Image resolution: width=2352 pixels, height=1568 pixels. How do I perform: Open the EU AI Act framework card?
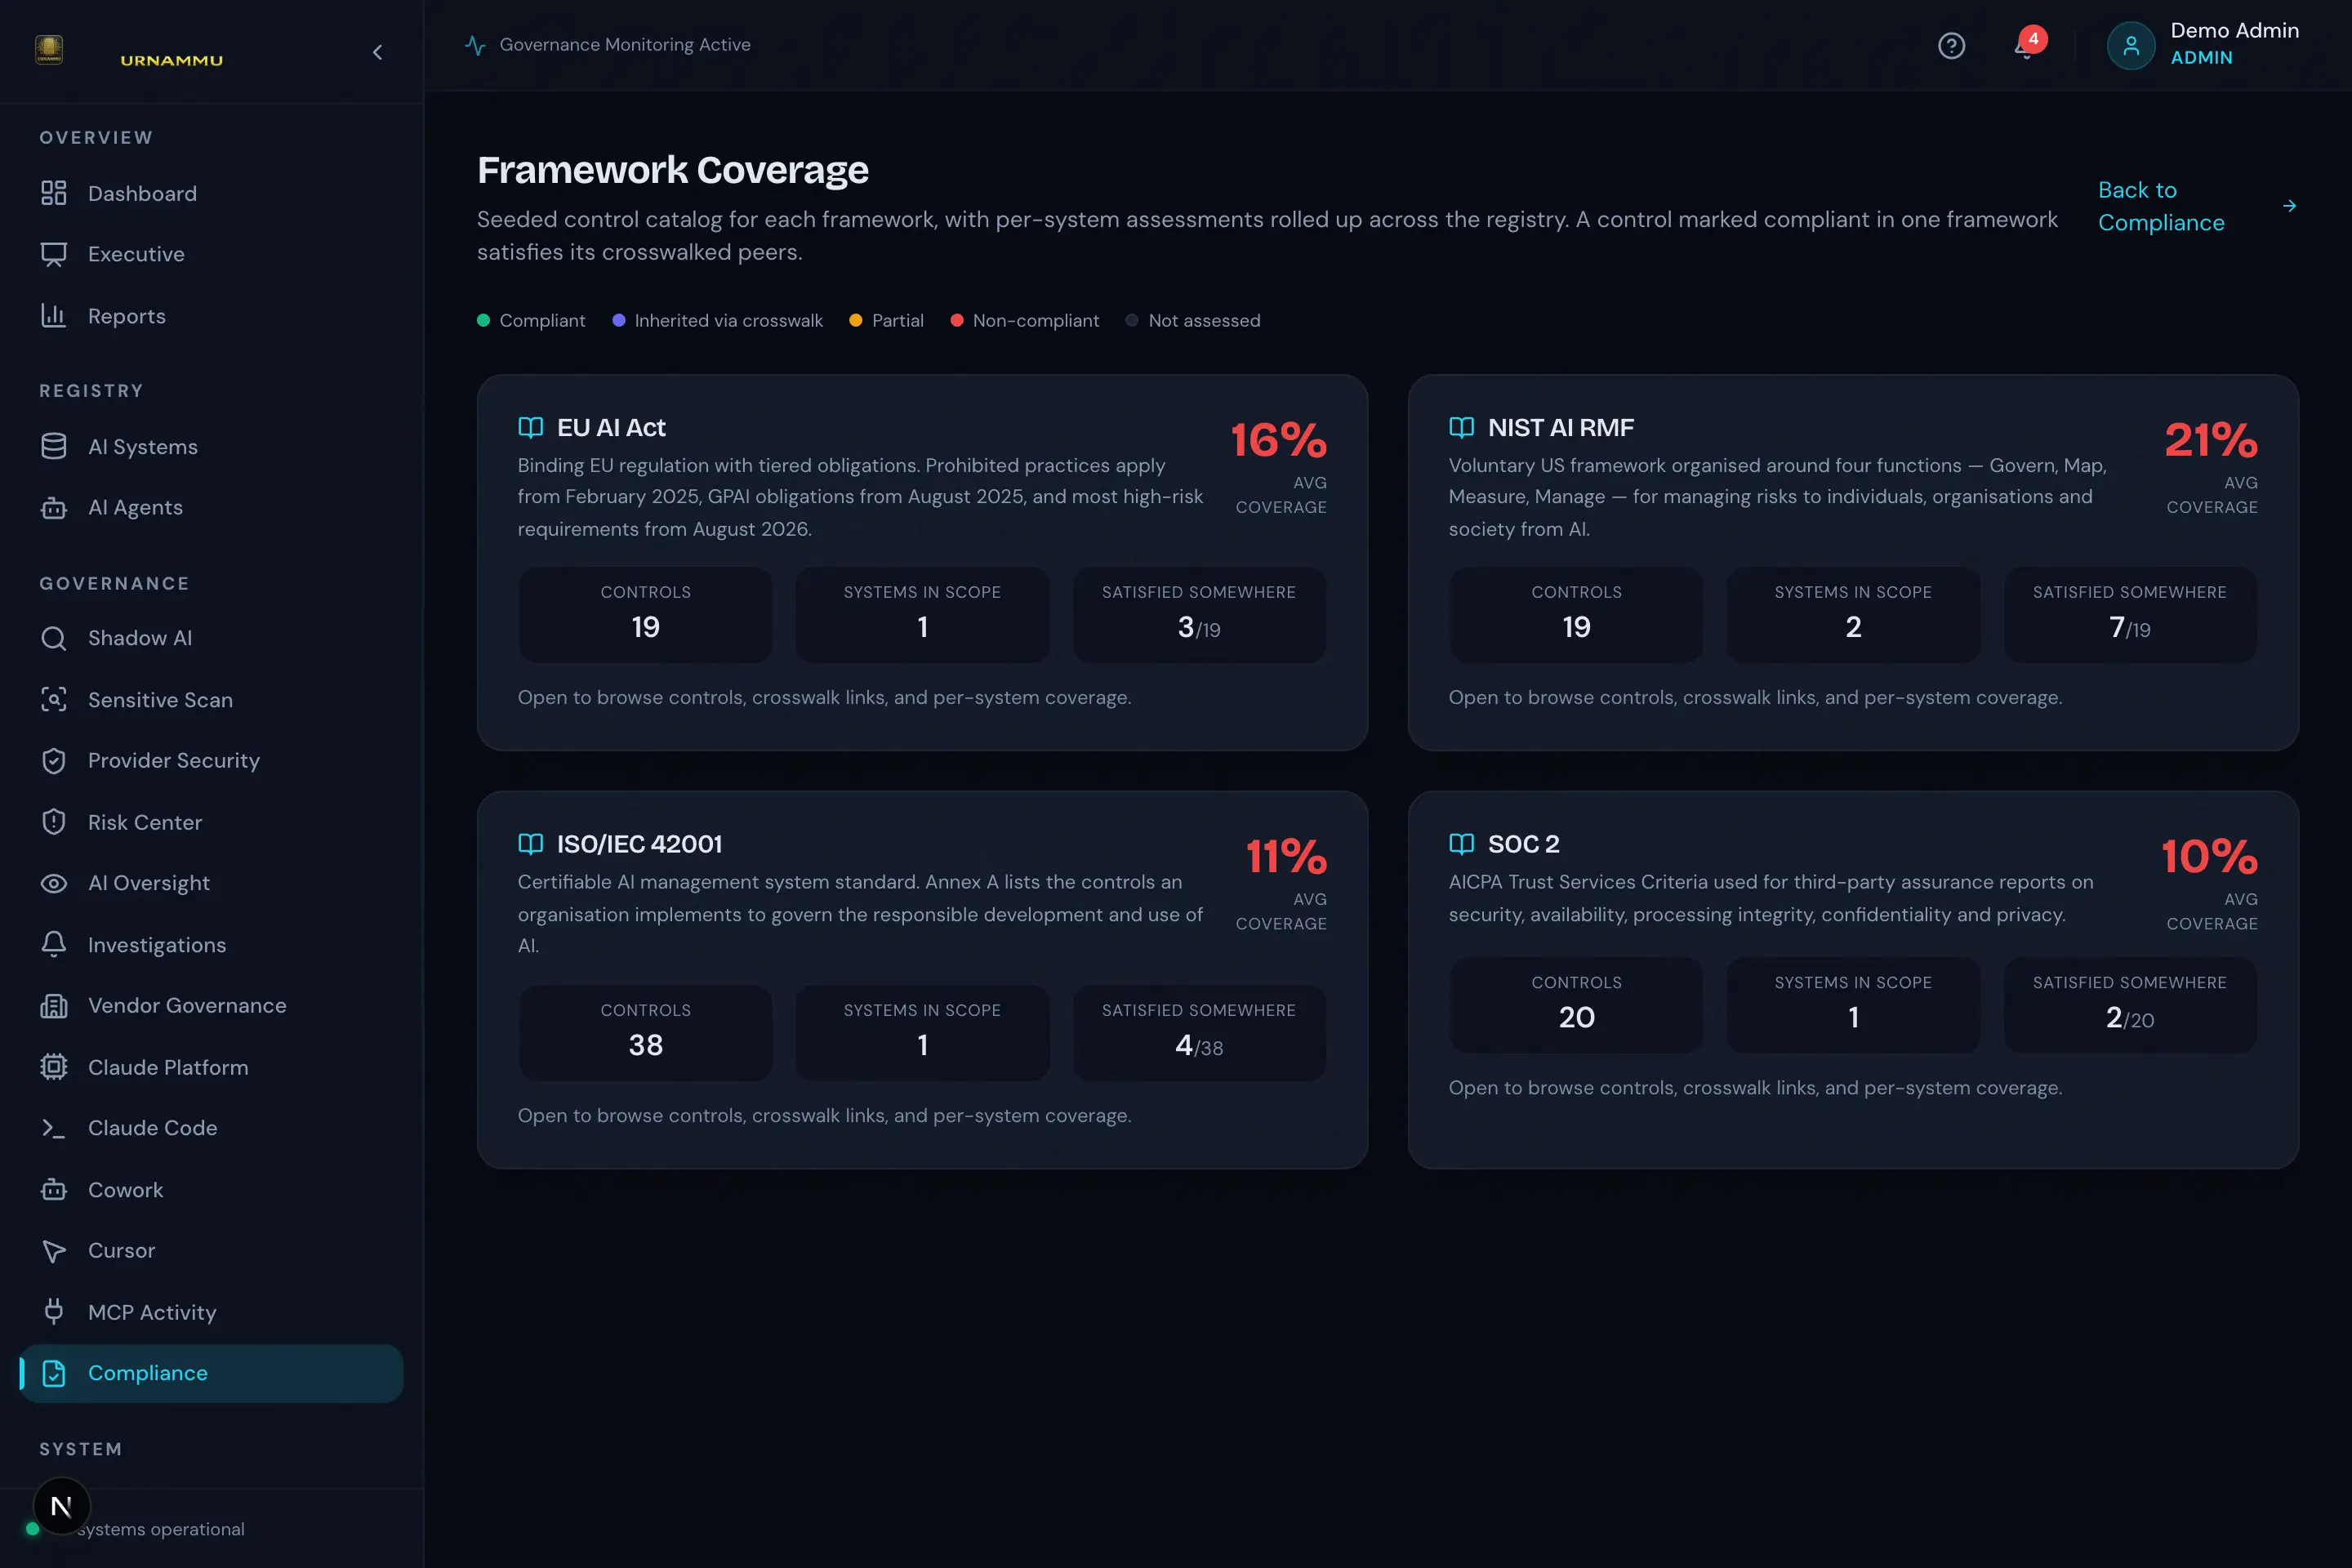(922, 563)
